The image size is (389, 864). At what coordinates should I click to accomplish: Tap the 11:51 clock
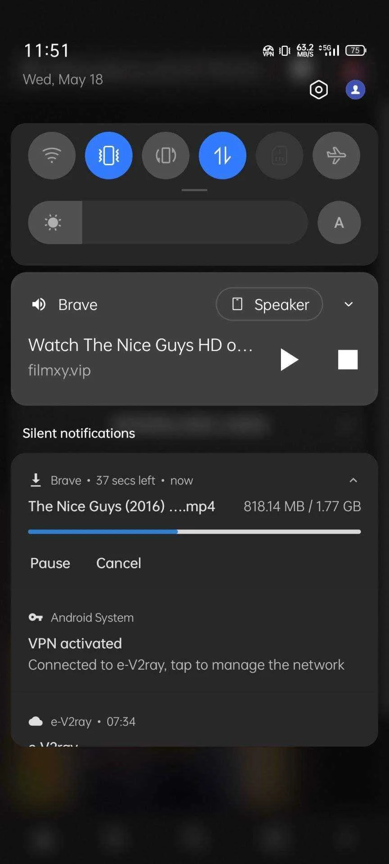pos(46,50)
